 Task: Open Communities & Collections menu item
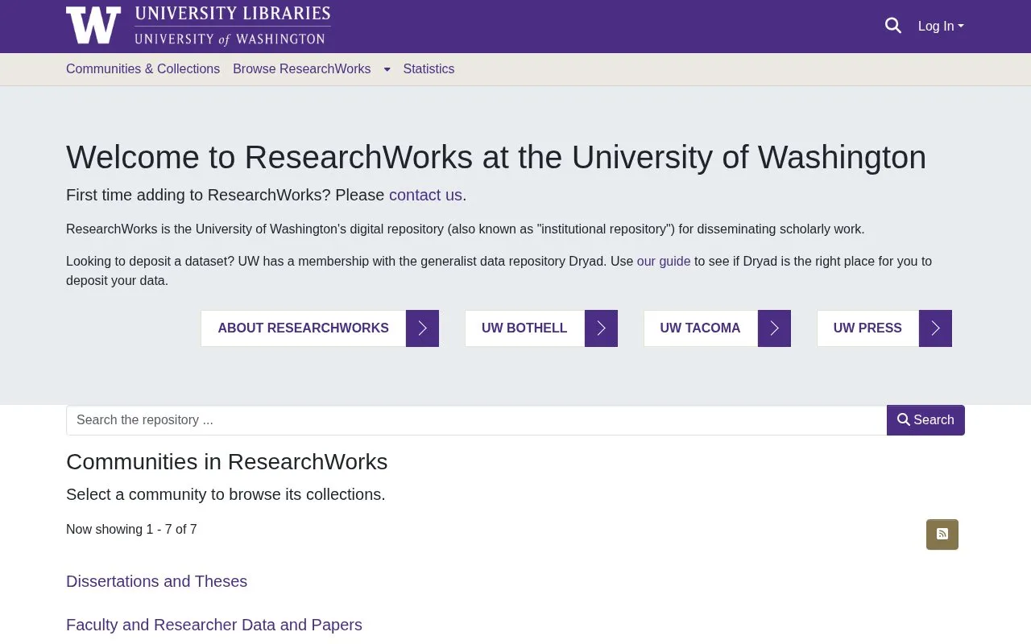[143, 69]
